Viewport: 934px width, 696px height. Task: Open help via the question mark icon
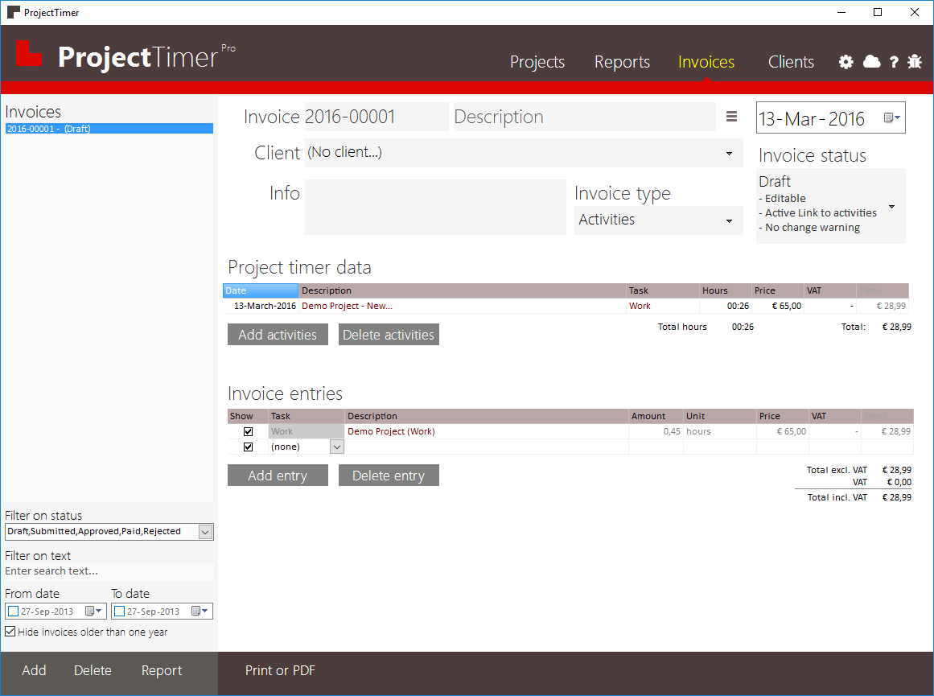pyautogui.click(x=894, y=61)
